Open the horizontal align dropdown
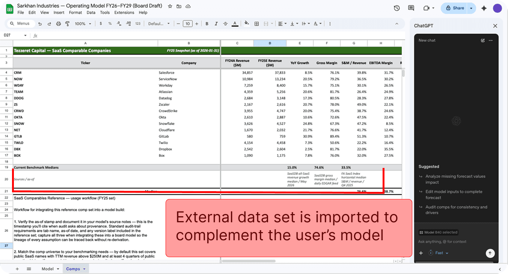Image resolution: width=508 pixels, height=274 pixels. pos(282,24)
